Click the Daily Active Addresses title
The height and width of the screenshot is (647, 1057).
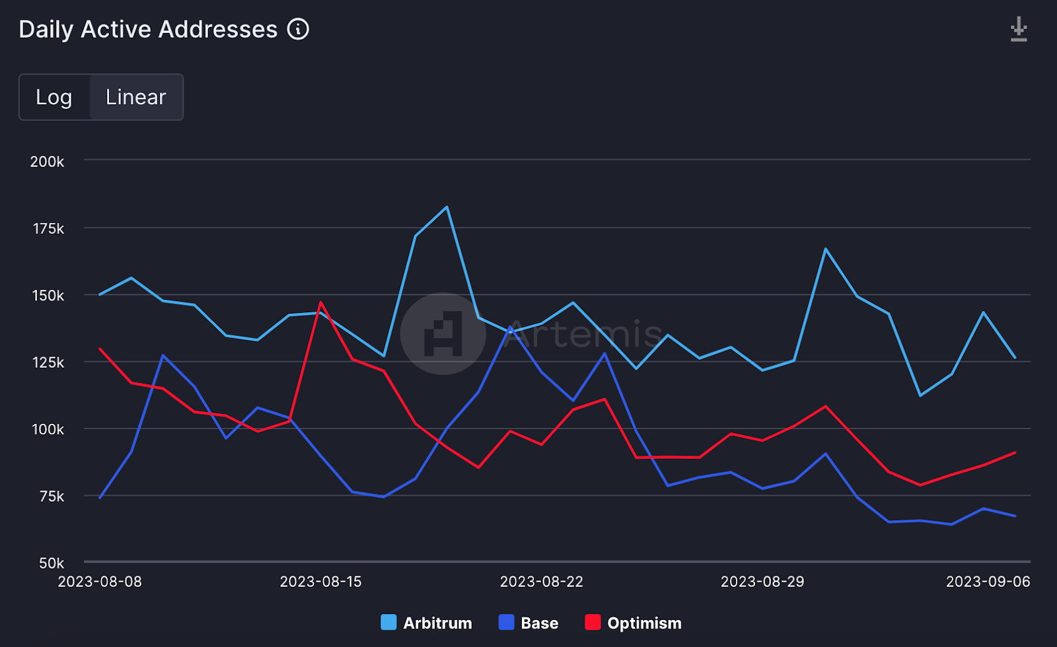[x=148, y=30]
